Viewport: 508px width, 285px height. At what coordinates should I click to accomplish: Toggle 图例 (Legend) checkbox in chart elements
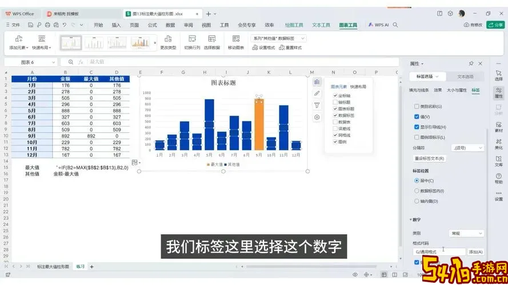pyautogui.click(x=335, y=142)
